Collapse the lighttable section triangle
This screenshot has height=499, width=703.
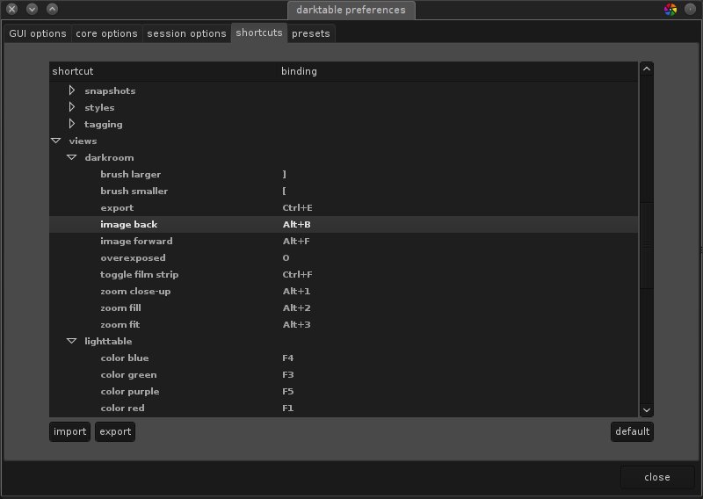point(72,341)
